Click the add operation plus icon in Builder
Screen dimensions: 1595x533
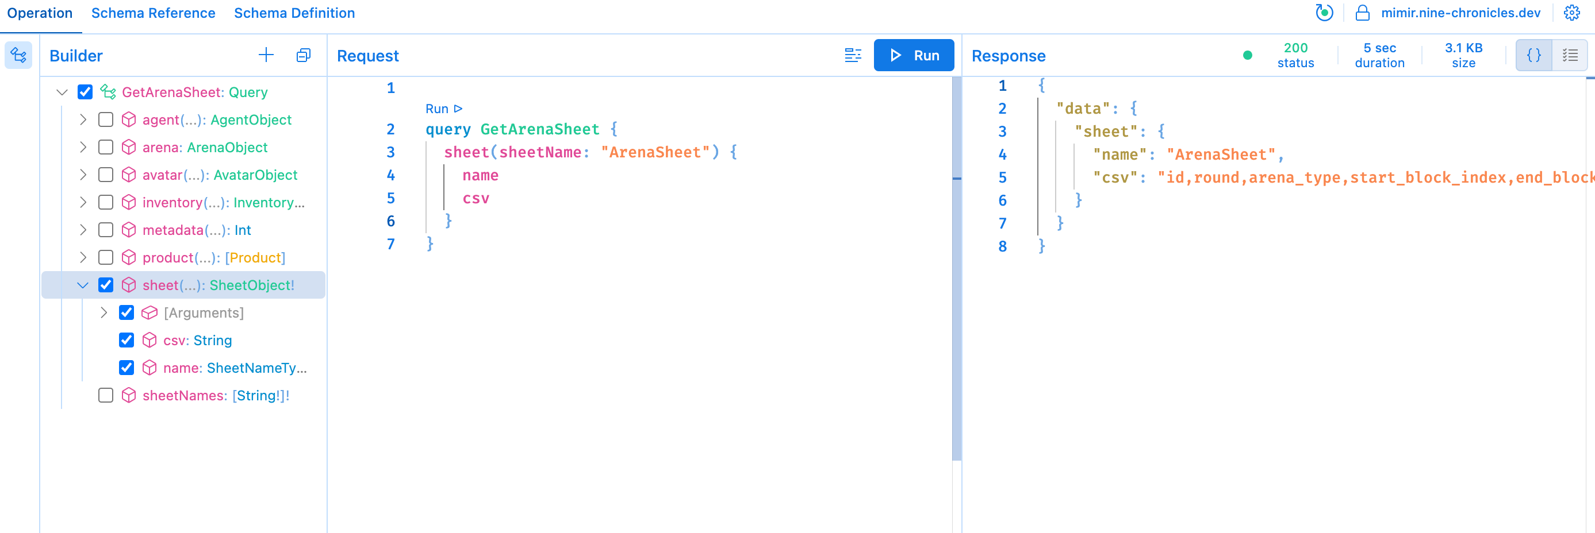[266, 55]
